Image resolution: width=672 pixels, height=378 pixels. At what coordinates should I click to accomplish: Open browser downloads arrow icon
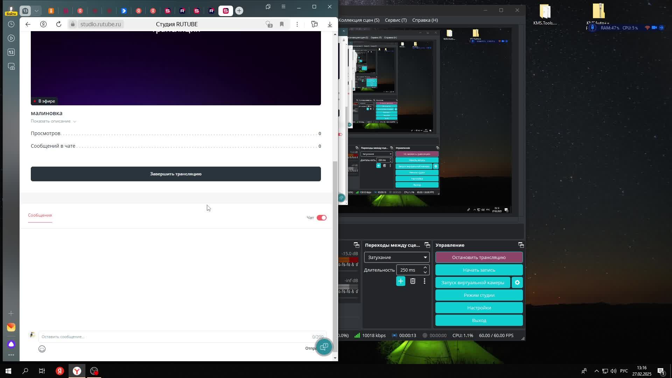coord(330,24)
